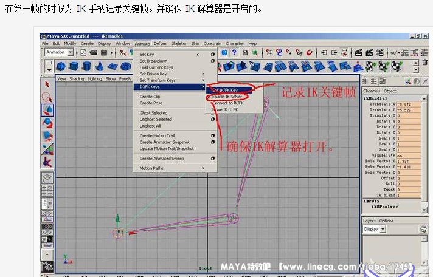Switch to four view layout

point(47,191)
